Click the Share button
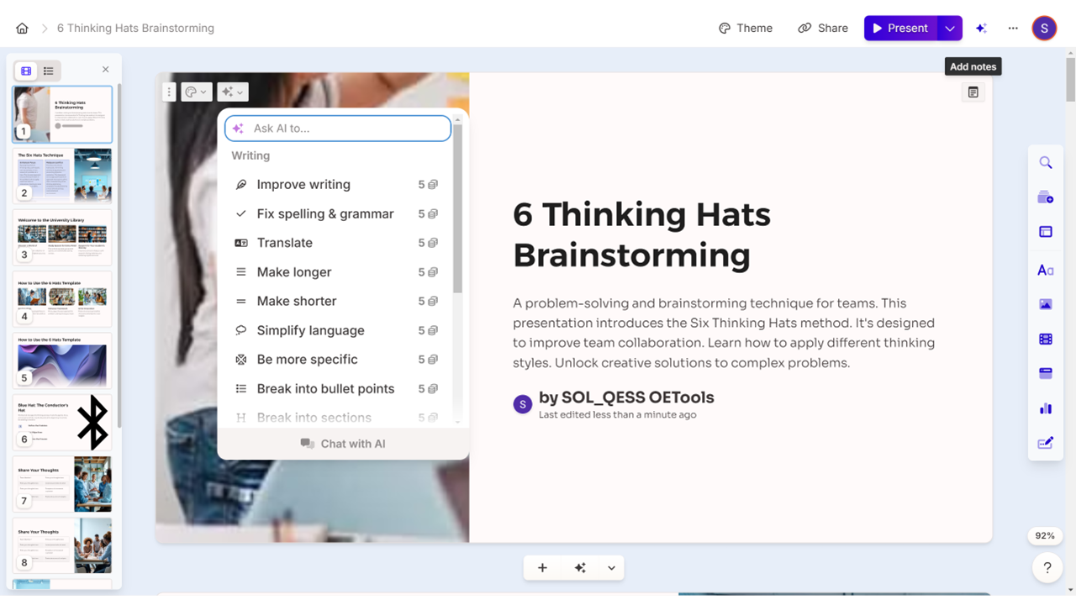 point(823,29)
